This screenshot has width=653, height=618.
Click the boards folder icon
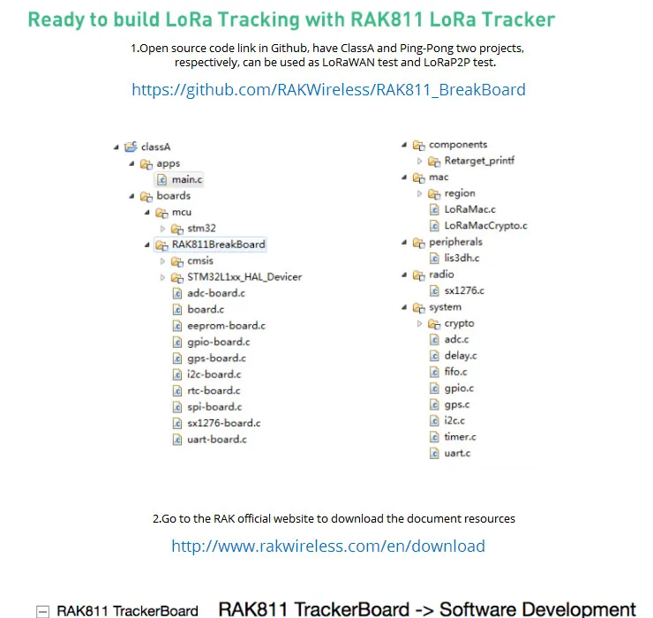[146, 196]
